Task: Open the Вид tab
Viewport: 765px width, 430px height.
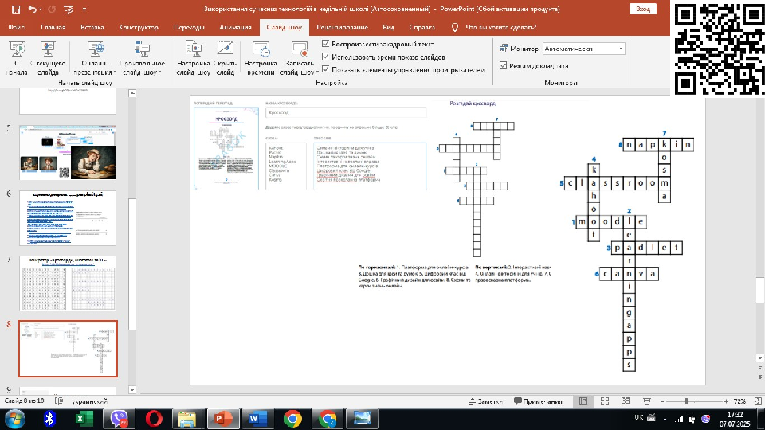Action: coord(388,27)
